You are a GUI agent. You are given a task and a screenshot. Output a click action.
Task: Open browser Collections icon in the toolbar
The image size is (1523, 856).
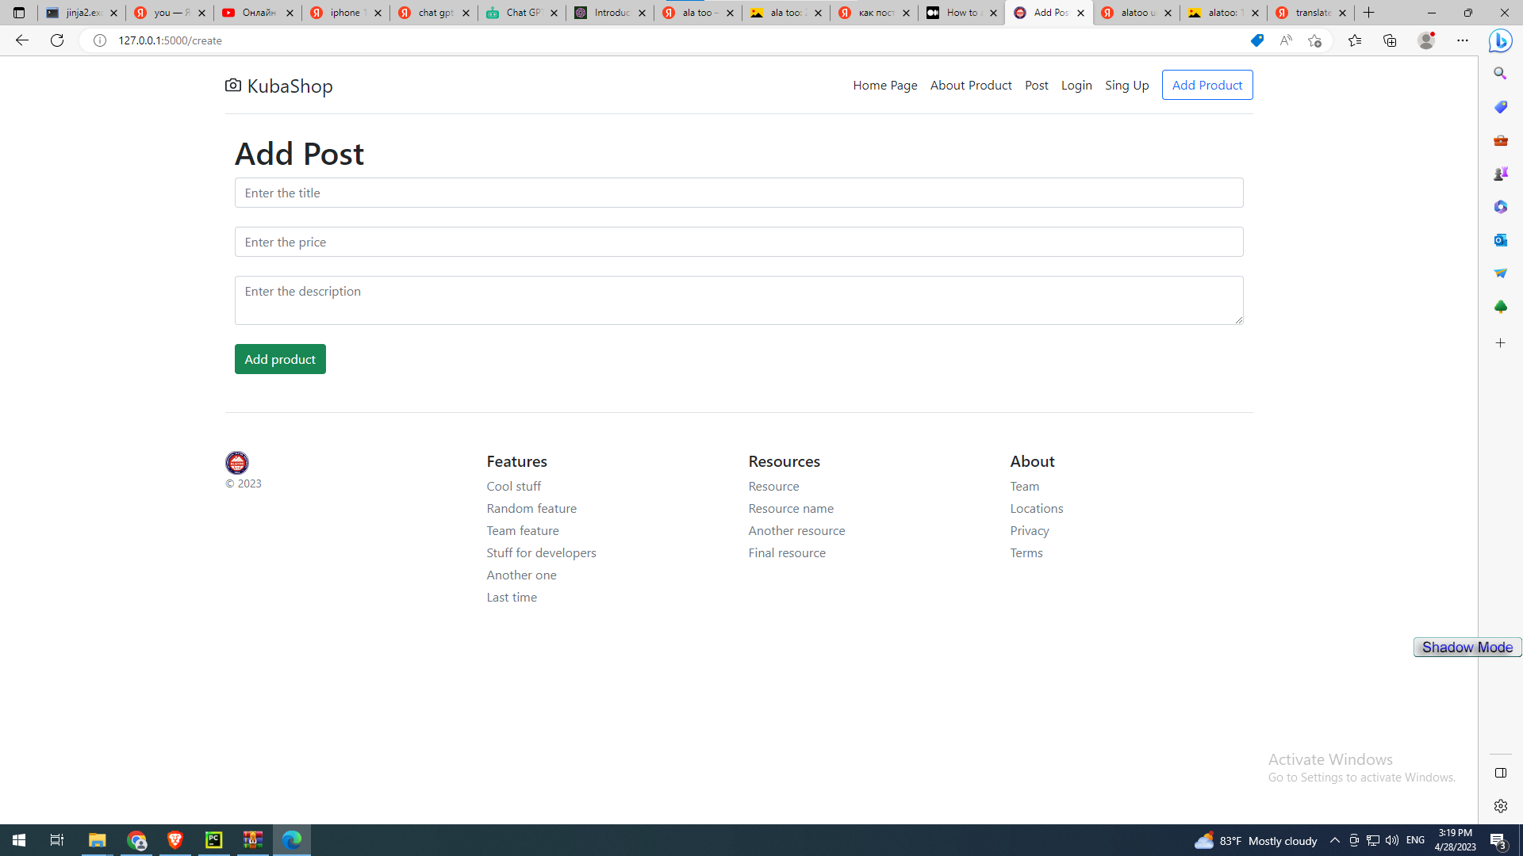pos(1389,40)
